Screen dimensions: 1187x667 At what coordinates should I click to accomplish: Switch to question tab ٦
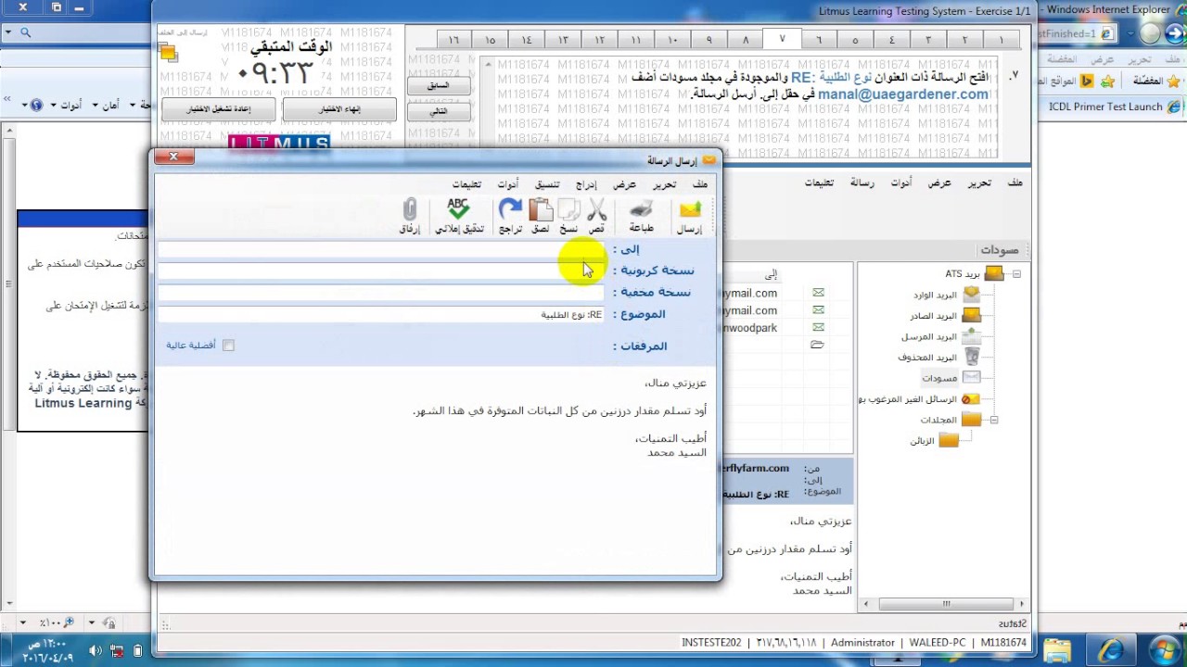818,40
